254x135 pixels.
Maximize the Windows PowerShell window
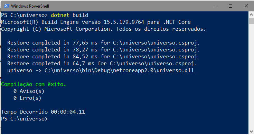231,6
